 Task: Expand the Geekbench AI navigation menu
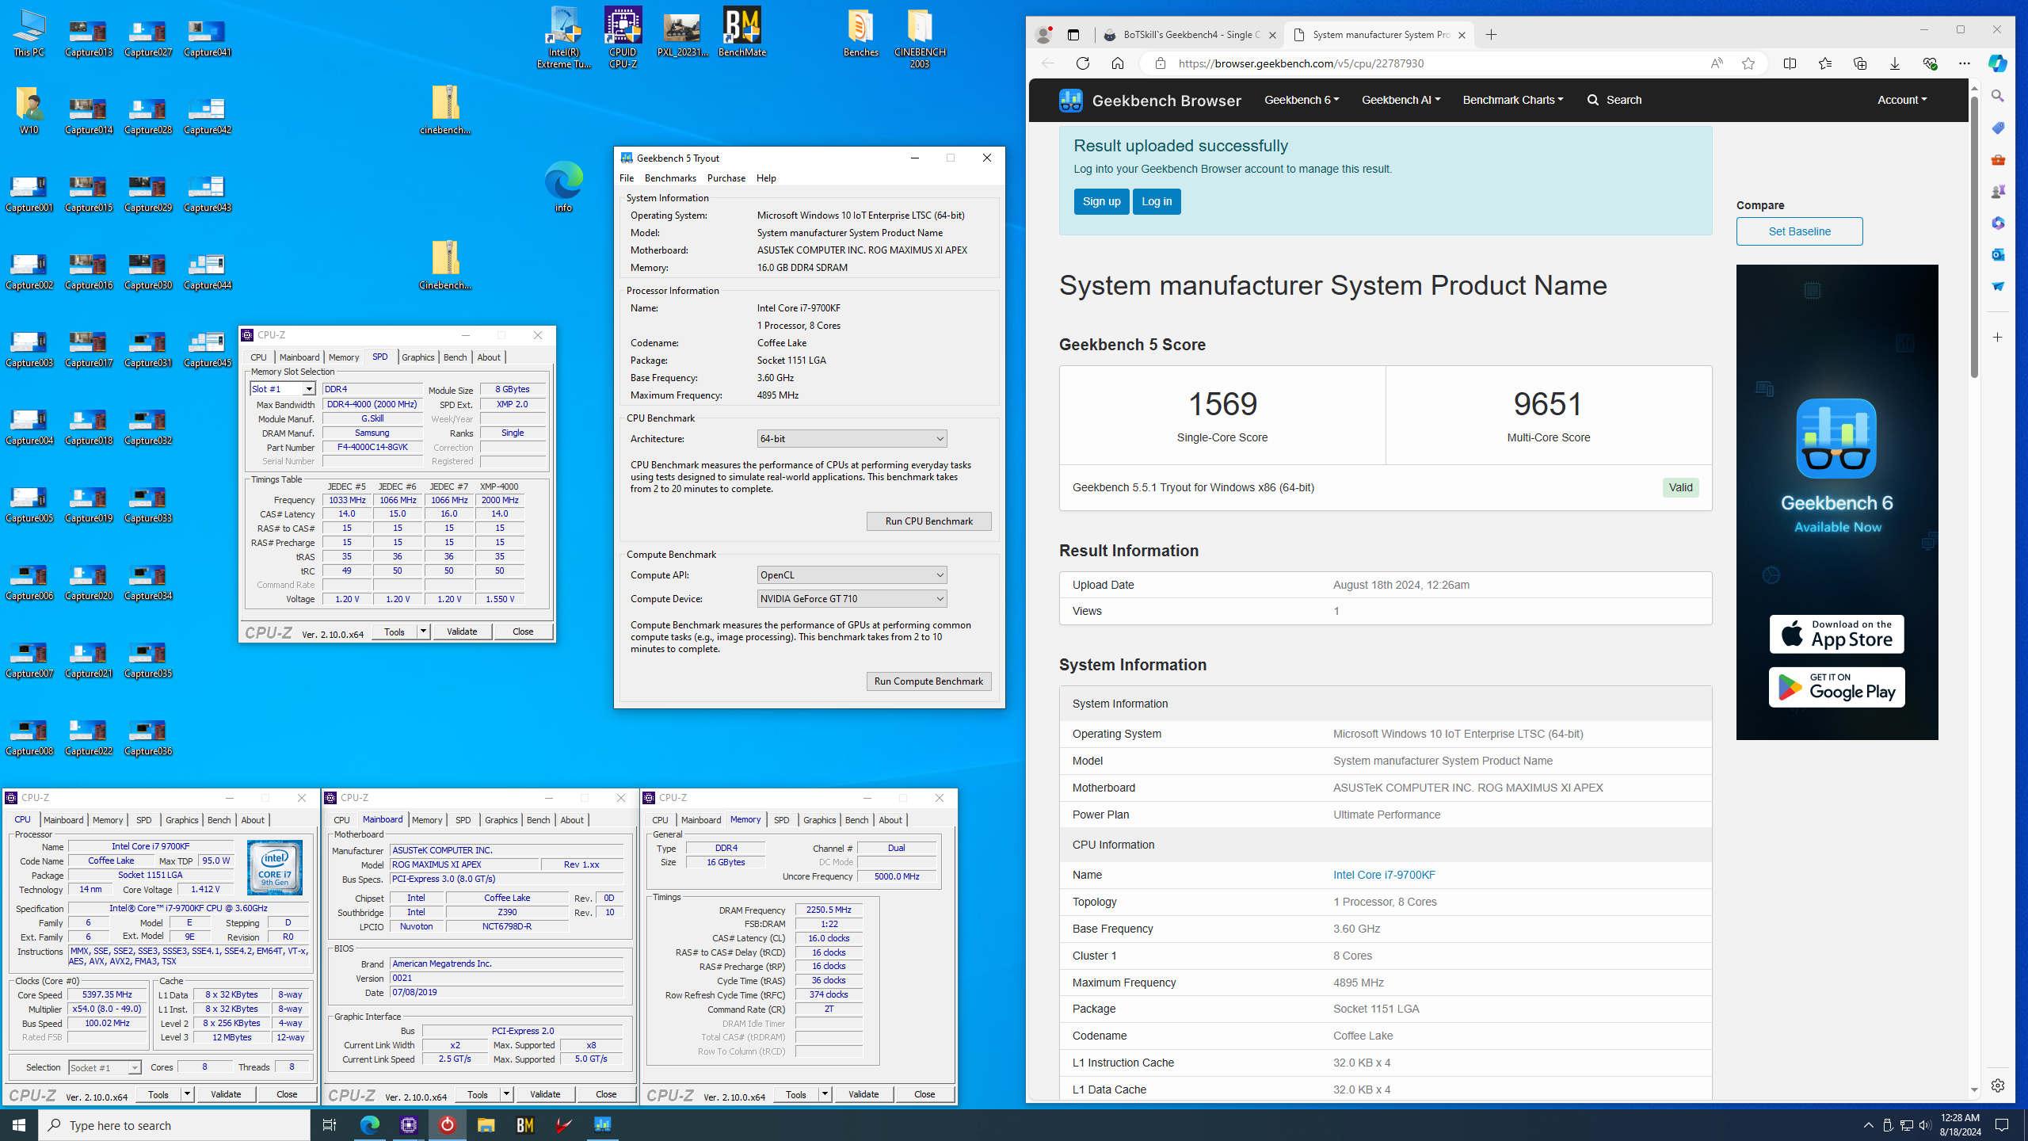click(1401, 100)
